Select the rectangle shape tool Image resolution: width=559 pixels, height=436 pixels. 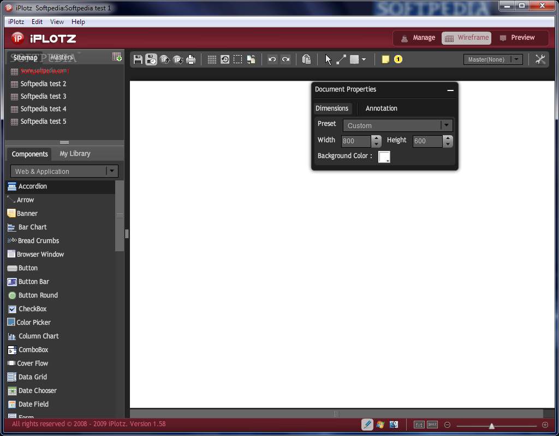(x=354, y=59)
